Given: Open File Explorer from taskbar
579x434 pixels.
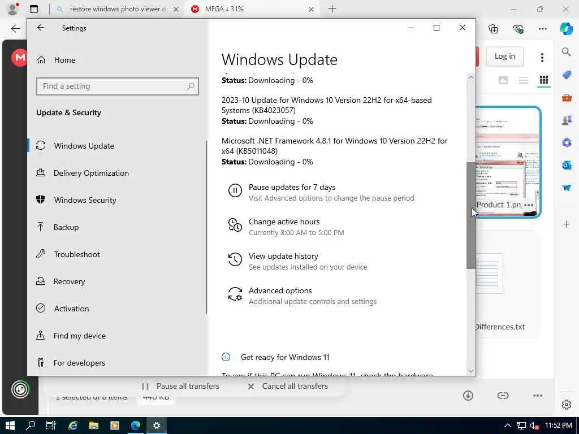Looking at the screenshot, I should coord(94,426).
